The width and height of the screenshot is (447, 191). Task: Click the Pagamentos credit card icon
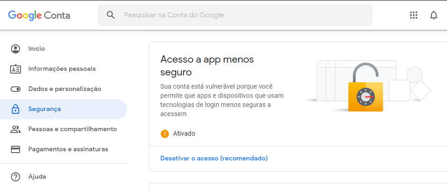point(16,149)
